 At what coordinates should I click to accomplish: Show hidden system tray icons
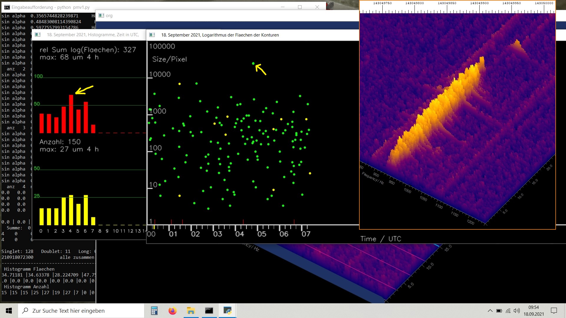[x=490, y=311]
